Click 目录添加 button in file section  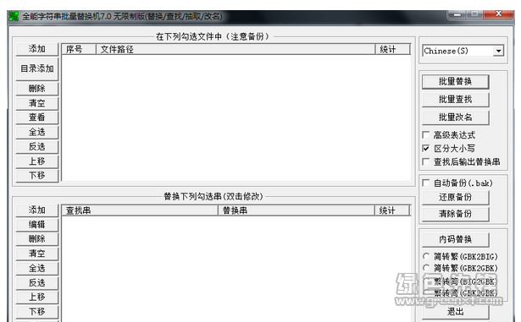tap(37, 68)
